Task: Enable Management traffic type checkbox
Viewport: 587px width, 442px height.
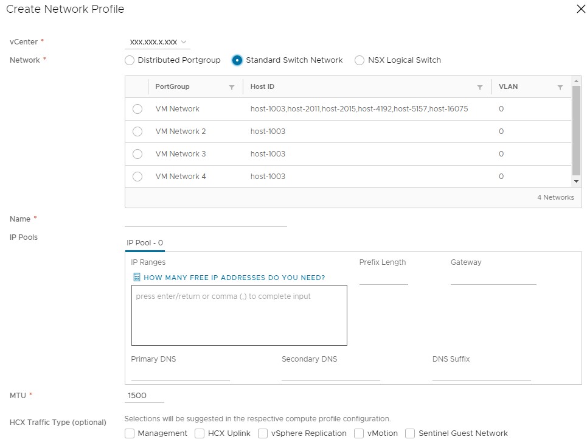Action: click(130, 433)
